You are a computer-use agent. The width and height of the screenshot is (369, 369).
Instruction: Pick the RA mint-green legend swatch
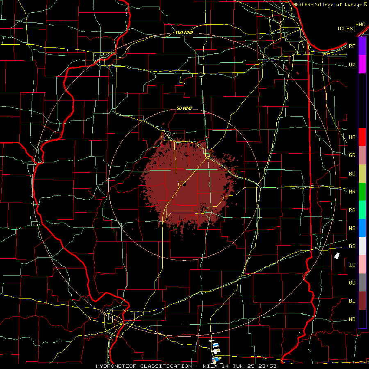362,210
